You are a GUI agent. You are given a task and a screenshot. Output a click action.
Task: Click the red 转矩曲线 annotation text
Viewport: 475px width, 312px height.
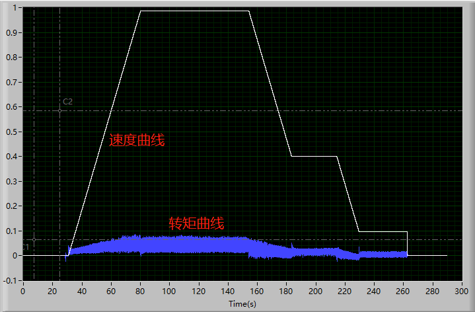(196, 223)
